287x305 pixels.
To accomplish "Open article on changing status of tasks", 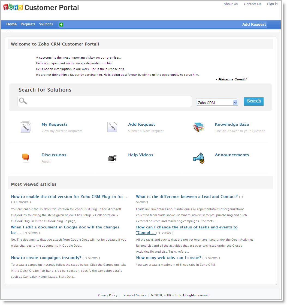I will [187, 230].
